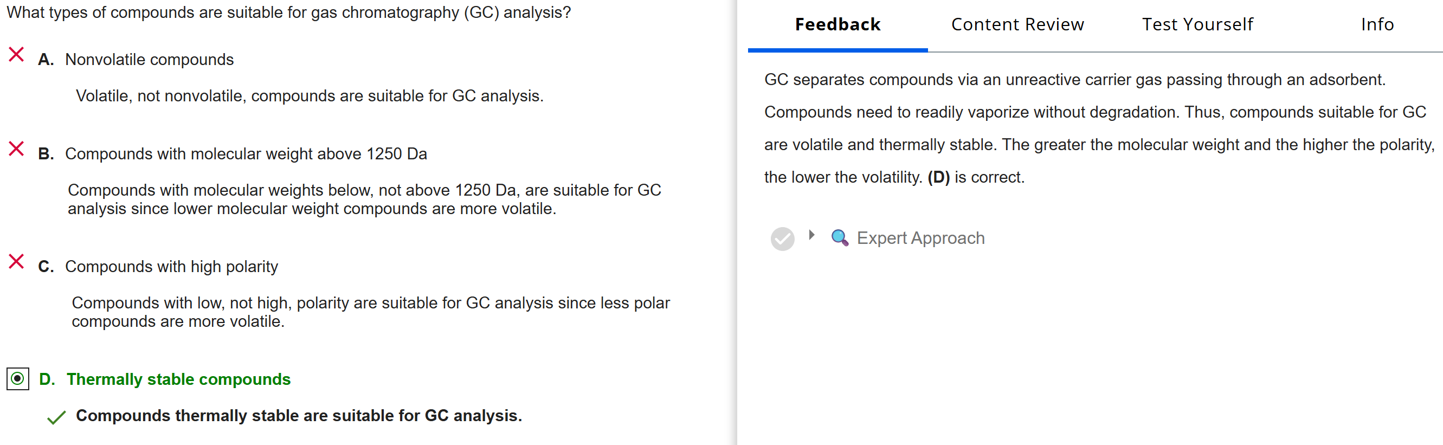Click the green checkmark under option D
The image size is (1443, 445).
pyautogui.click(x=56, y=417)
